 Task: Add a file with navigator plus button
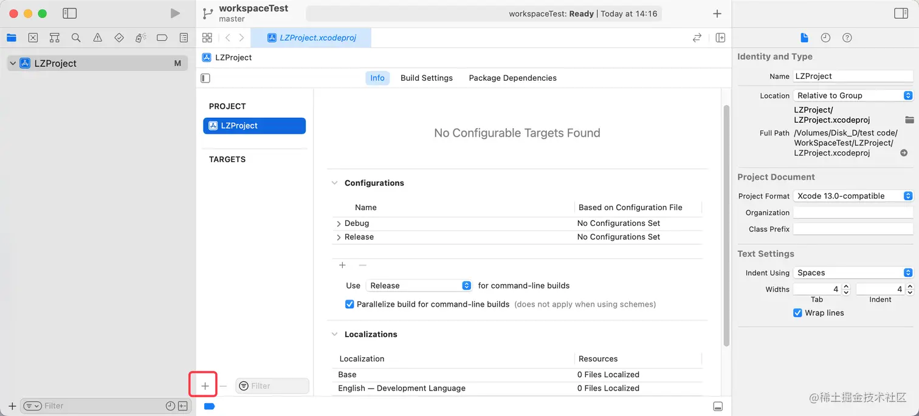tap(12, 406)
